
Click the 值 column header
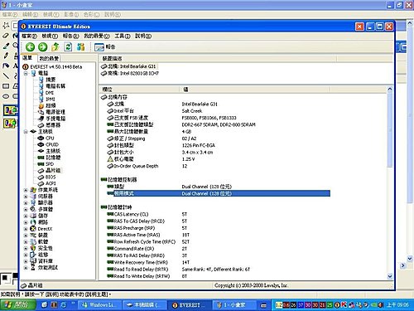click(x=255, y=90)
